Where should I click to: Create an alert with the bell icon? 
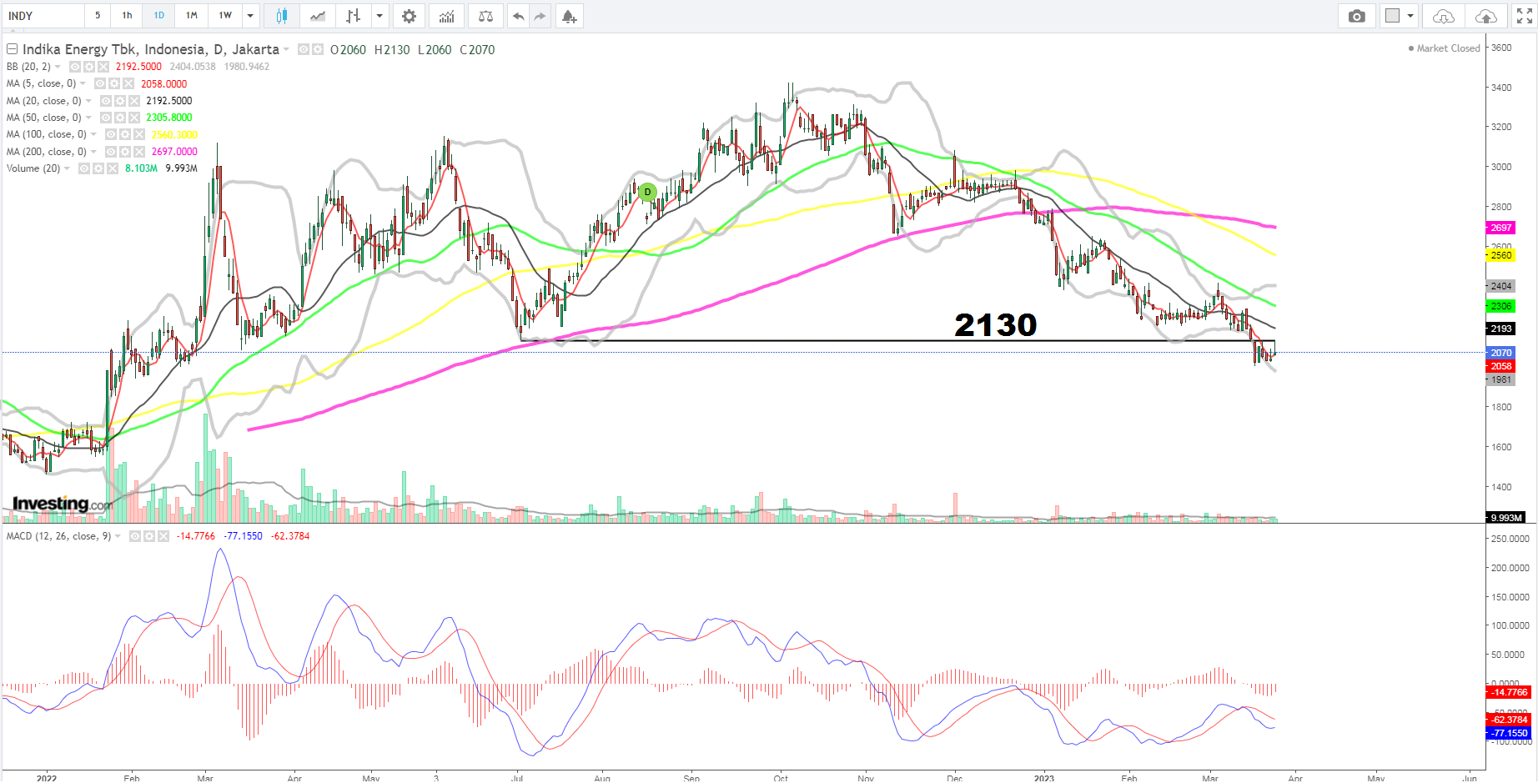coord(569,16)
